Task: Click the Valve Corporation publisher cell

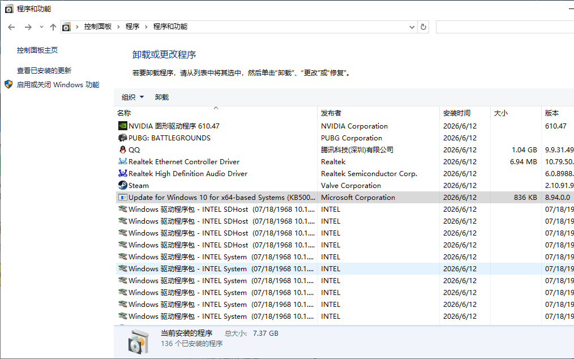Action: [351, 185]
